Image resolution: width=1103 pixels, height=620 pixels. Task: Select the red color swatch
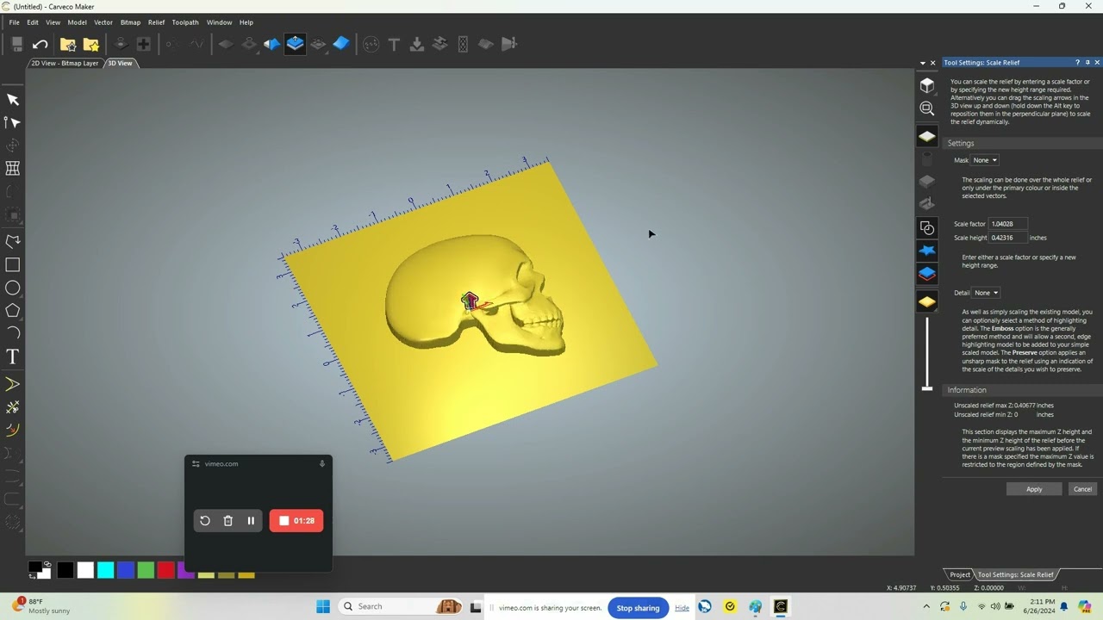(165, 569)
